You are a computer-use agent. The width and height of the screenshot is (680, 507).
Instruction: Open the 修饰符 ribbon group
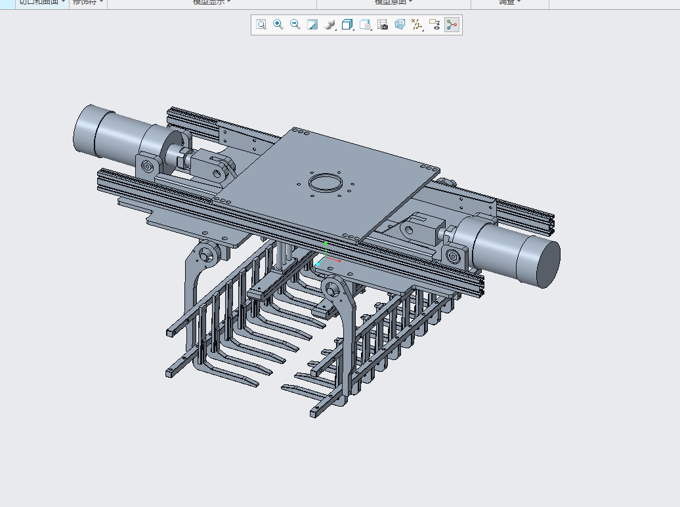click(x=88, y=2)
